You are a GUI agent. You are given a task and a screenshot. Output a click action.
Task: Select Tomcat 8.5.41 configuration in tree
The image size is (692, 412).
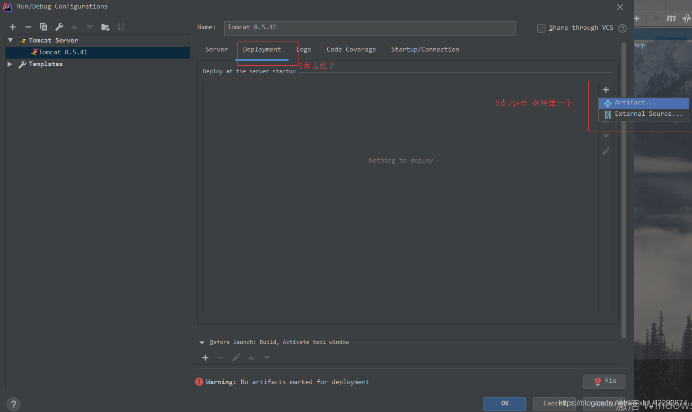97,52
